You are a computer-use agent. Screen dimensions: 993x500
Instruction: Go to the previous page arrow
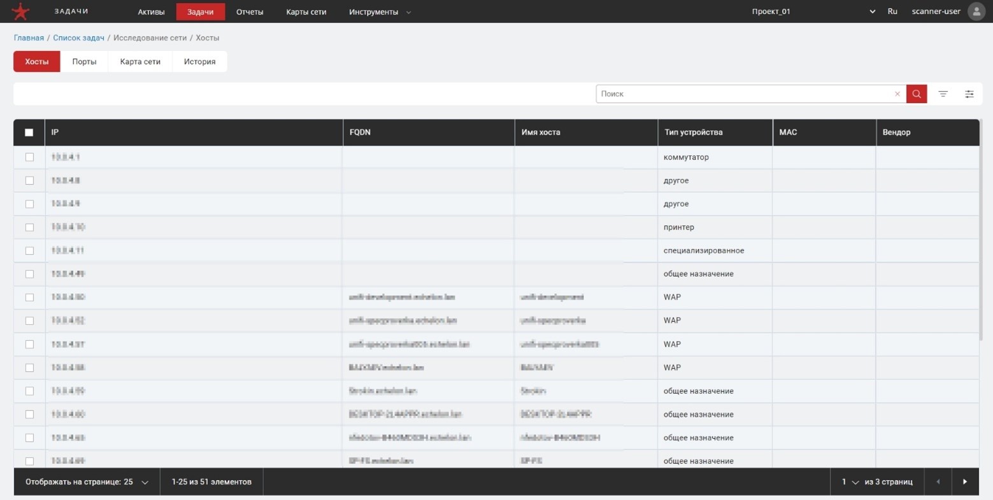[938, 482]
